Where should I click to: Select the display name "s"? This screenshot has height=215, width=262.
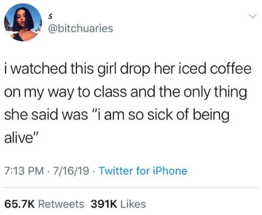50,16
